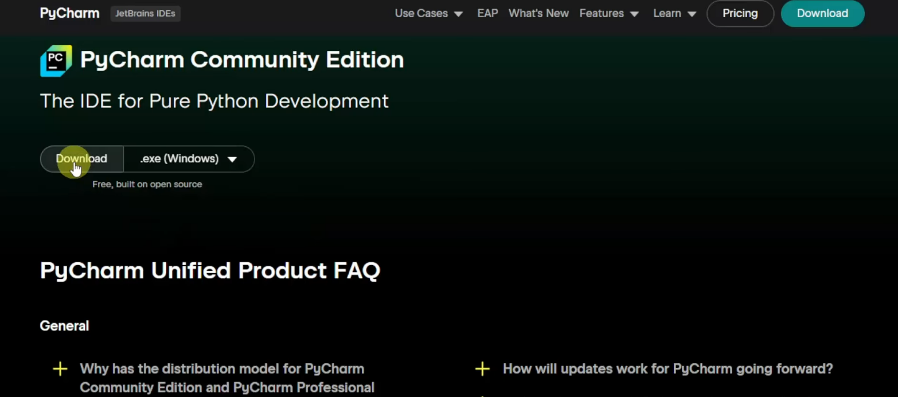Open the .exe (Windows) installer format dropdown
This screenshot has height=397, width=898.
189,159
